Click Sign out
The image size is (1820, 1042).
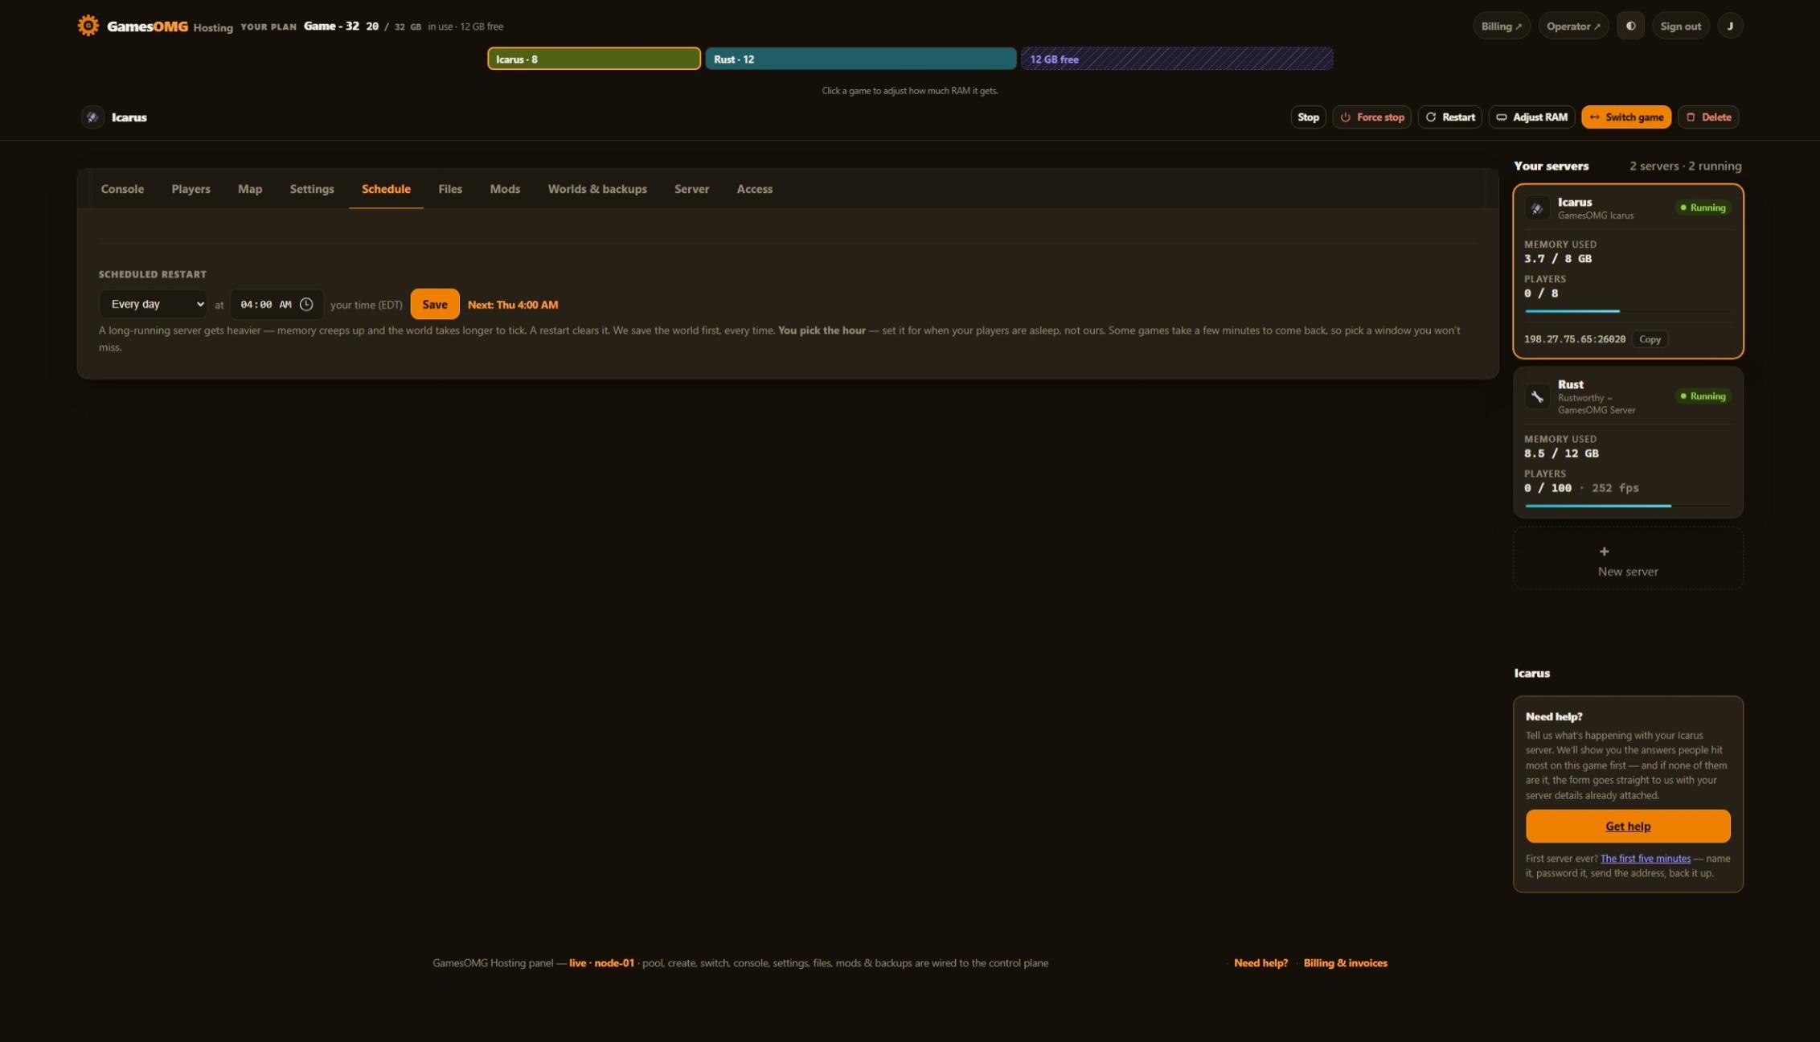pyautogui.click(x=1680, y=26)
